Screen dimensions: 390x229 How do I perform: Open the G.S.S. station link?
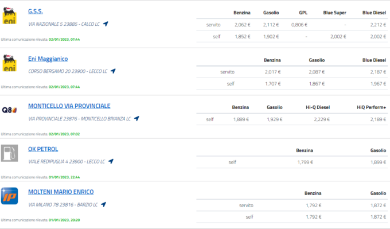pos(36,11)
